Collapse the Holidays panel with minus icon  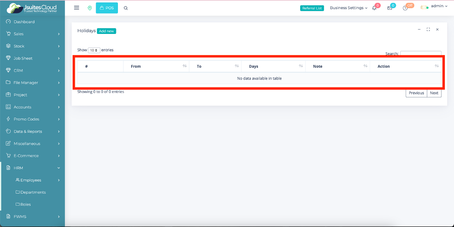(x=419, y=30)
